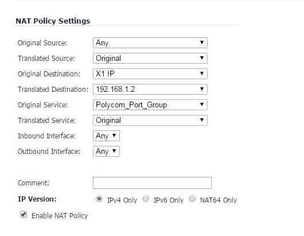Click inside the Comment text field

click(152, 183)
